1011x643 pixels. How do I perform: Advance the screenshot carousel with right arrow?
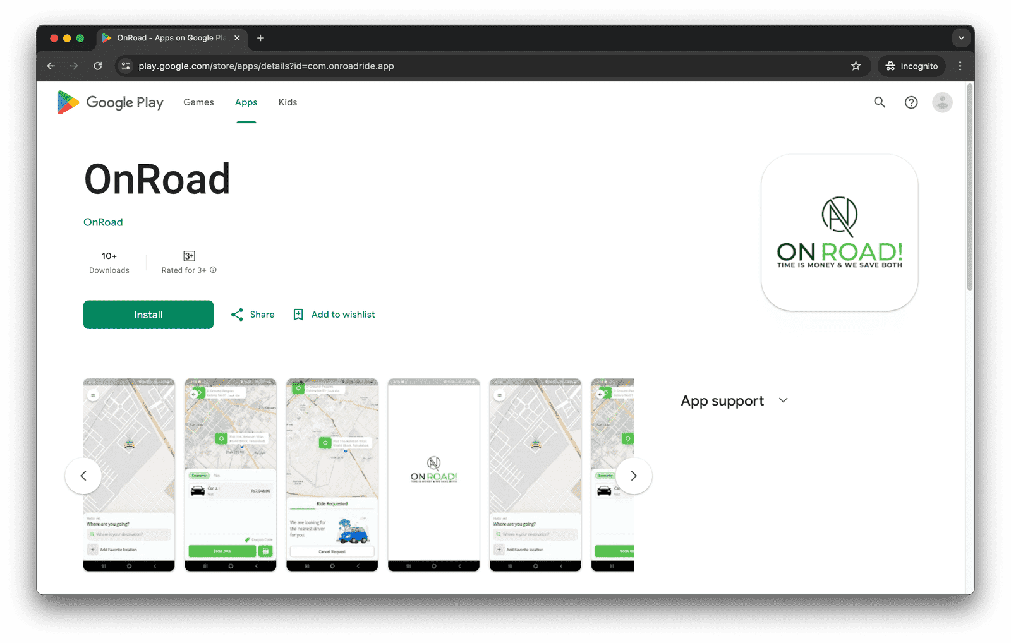click(634, 476)
